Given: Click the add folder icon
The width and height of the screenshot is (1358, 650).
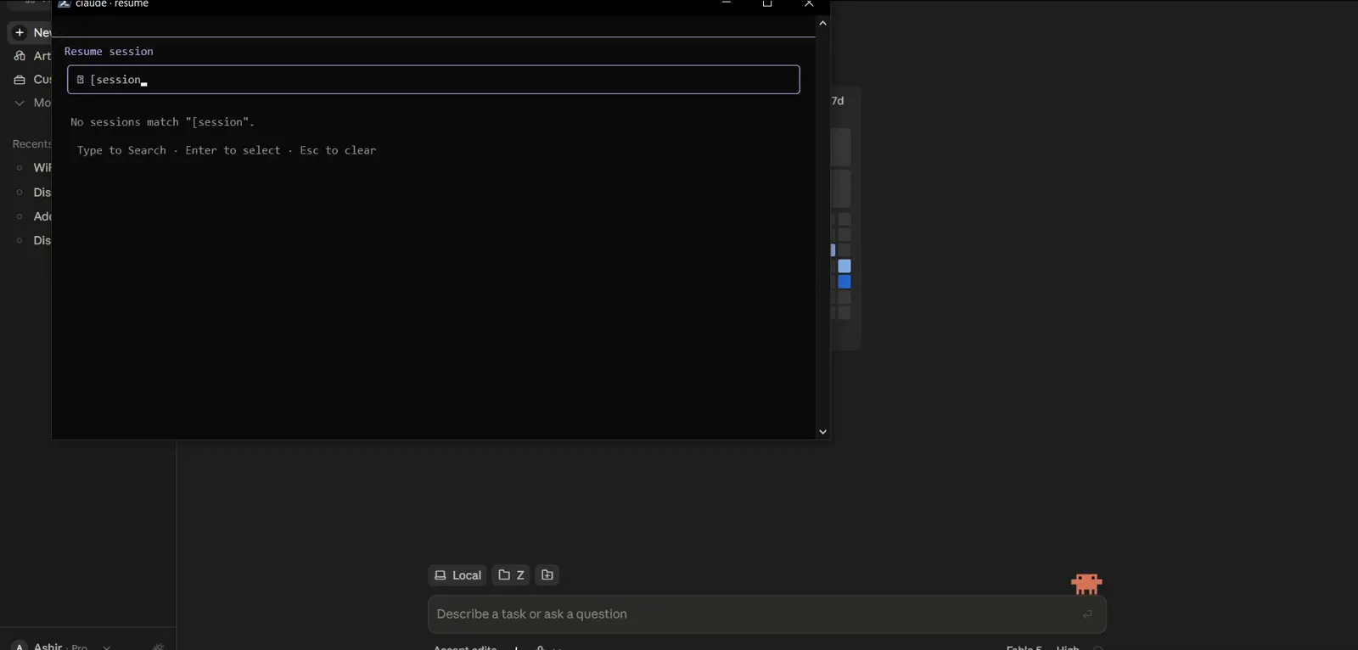Looking at the screenshot, I should point(547,575).
